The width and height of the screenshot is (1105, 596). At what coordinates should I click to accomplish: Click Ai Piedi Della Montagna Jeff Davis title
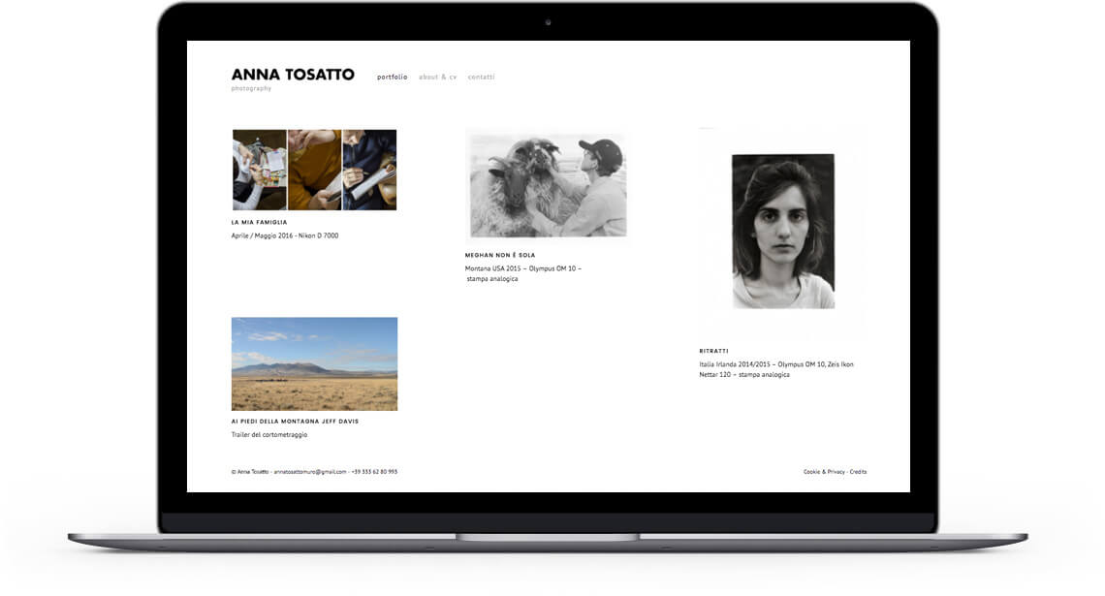[x=295, y=422]
